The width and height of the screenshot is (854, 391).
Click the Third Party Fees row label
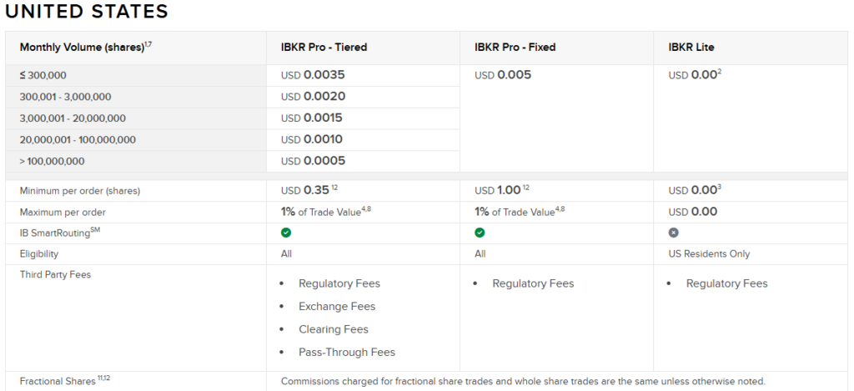[55, 274]
